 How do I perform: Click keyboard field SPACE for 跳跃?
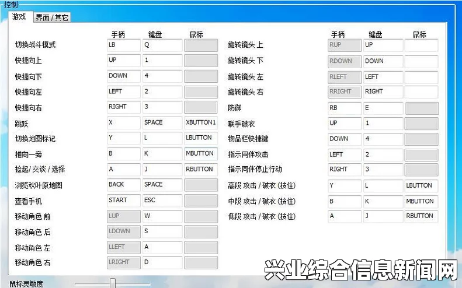[x=162, y=123]
